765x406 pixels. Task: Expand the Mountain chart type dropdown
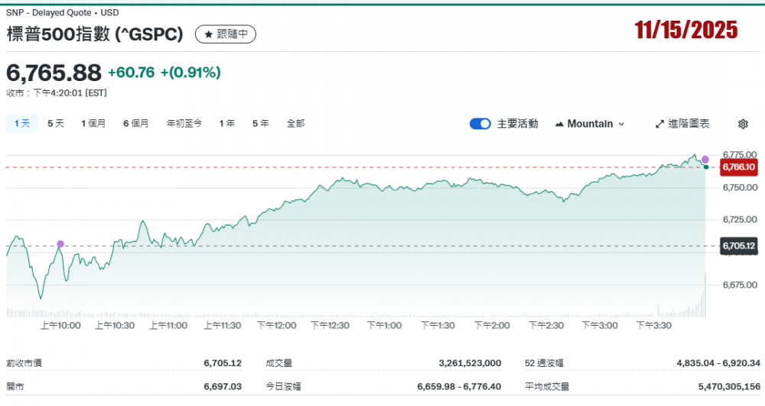coord(620,124)
